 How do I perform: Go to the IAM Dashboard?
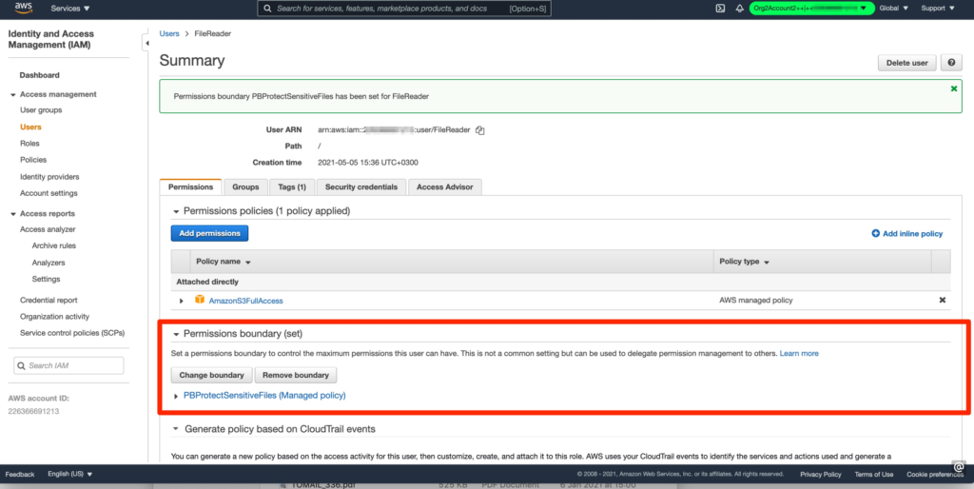[x=40, y=75]
